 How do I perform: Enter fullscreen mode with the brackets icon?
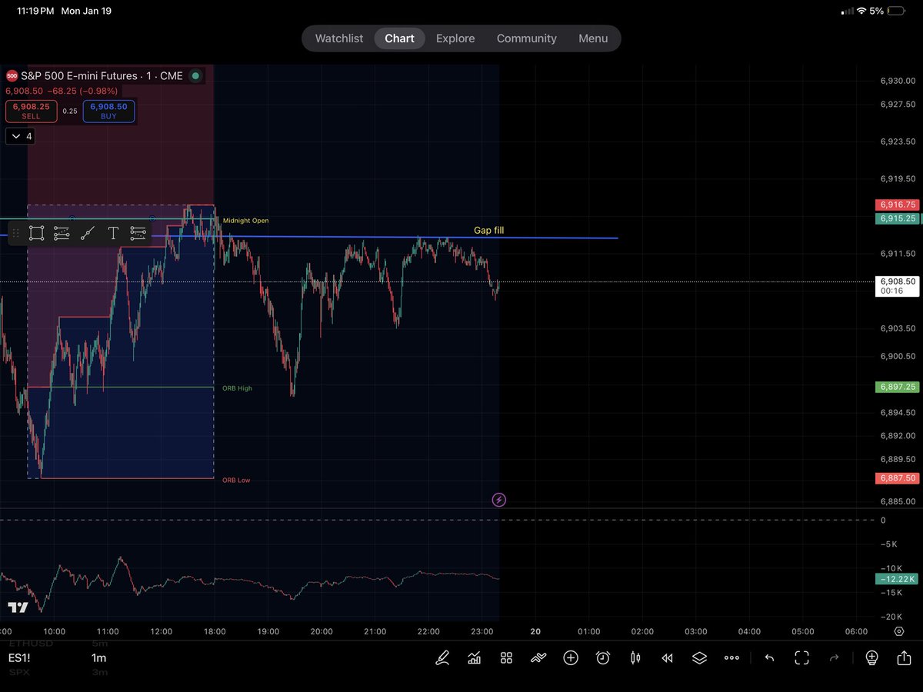point(801,657)
